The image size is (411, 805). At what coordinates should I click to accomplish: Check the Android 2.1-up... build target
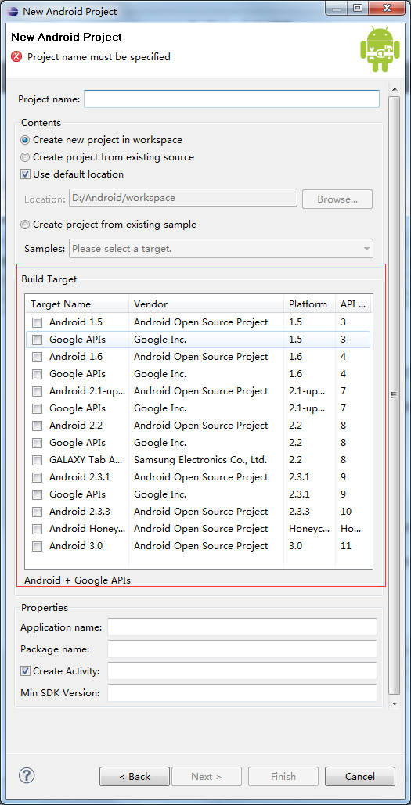[x=37, y=391]
